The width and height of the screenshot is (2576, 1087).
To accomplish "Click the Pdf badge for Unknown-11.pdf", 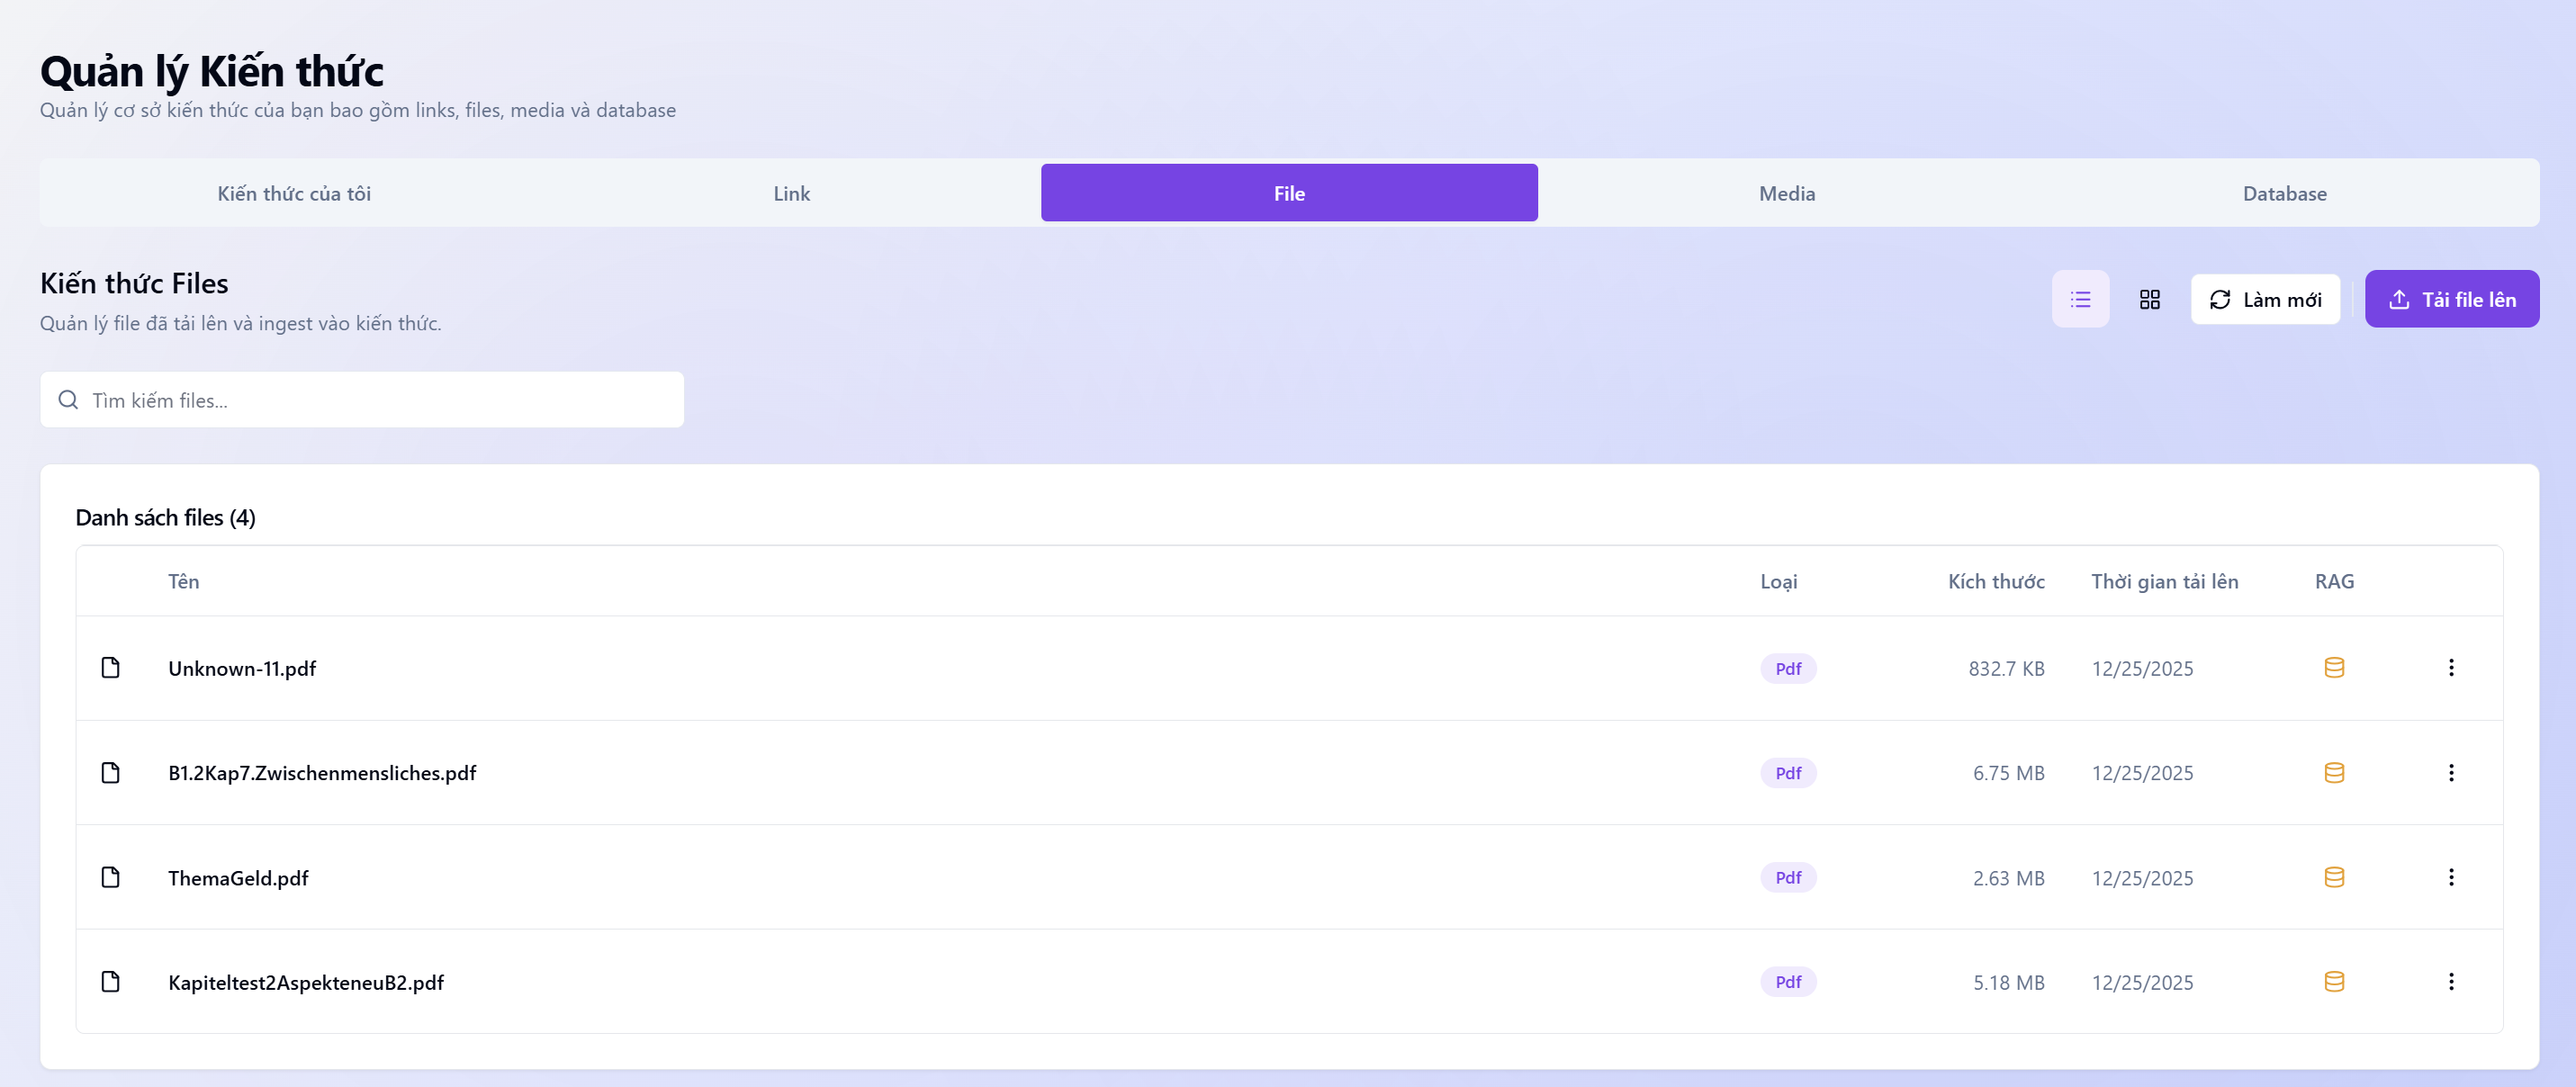I will 1787,668.
